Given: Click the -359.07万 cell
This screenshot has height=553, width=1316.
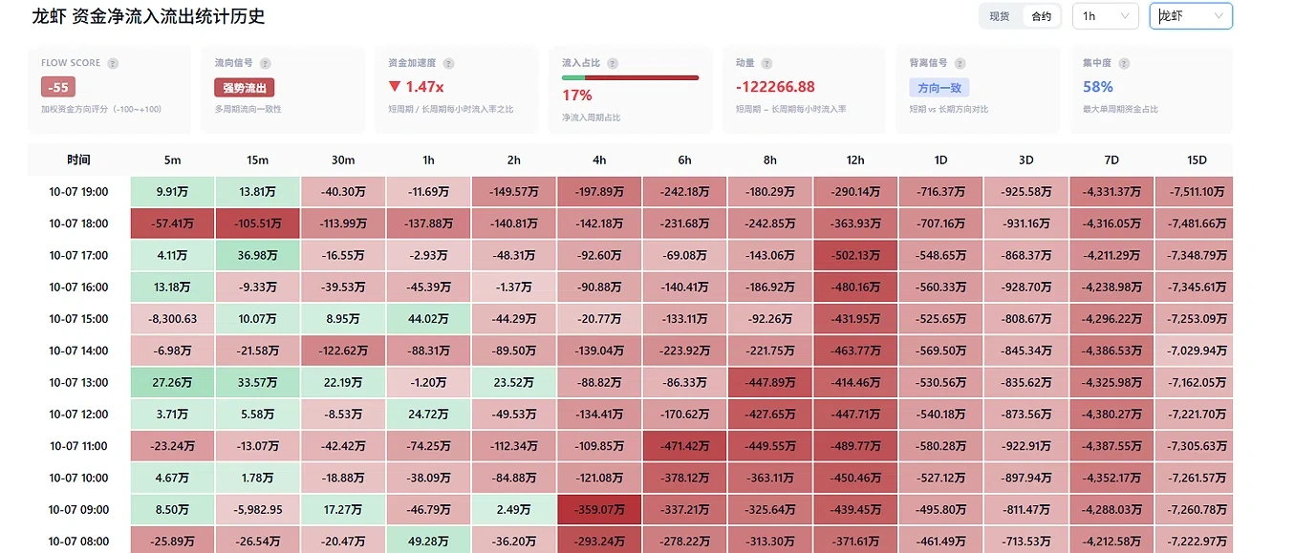Looking at the screenshot, I should tap(599, 510).
